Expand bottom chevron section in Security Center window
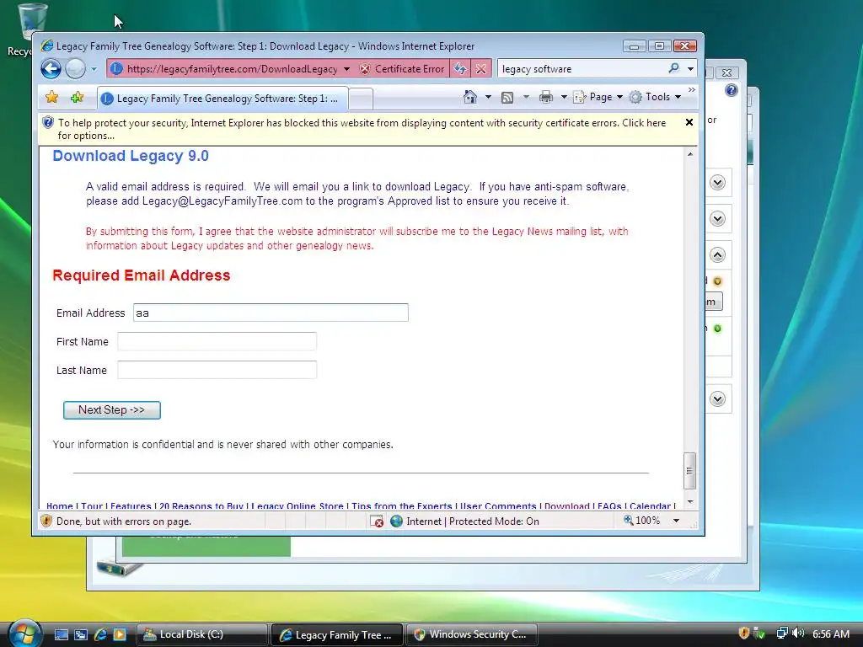Screen dimensions: 863x647 click(x=717, y=398)
